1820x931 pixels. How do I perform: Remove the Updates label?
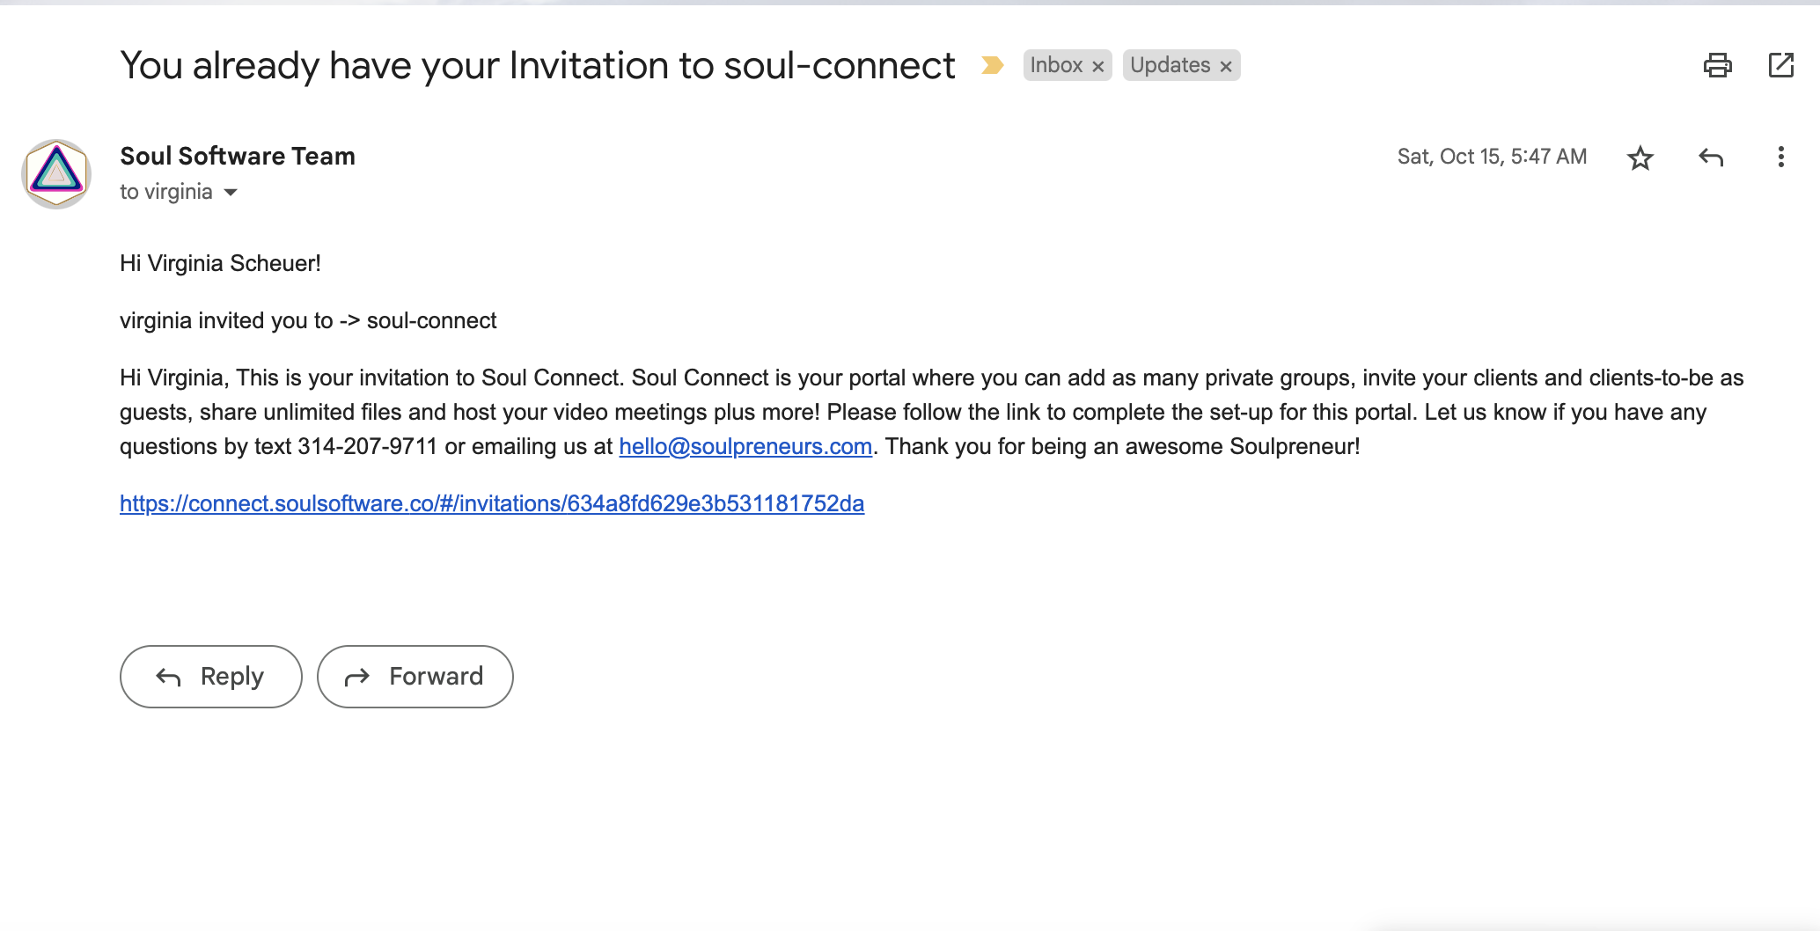coord(1225,66)
